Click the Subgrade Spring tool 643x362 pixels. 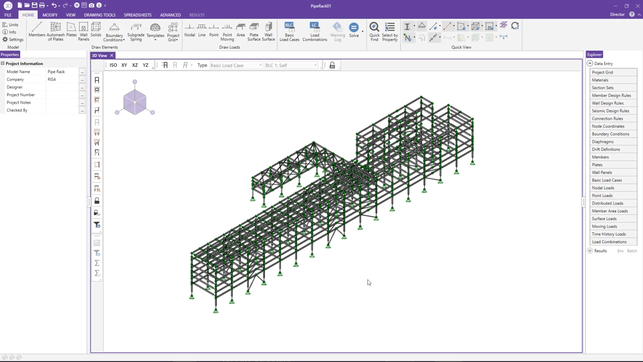point(136,32)
